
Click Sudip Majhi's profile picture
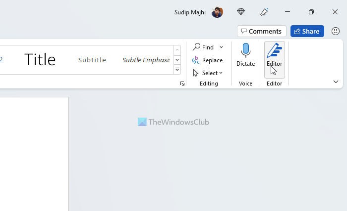tap(217, 12)
